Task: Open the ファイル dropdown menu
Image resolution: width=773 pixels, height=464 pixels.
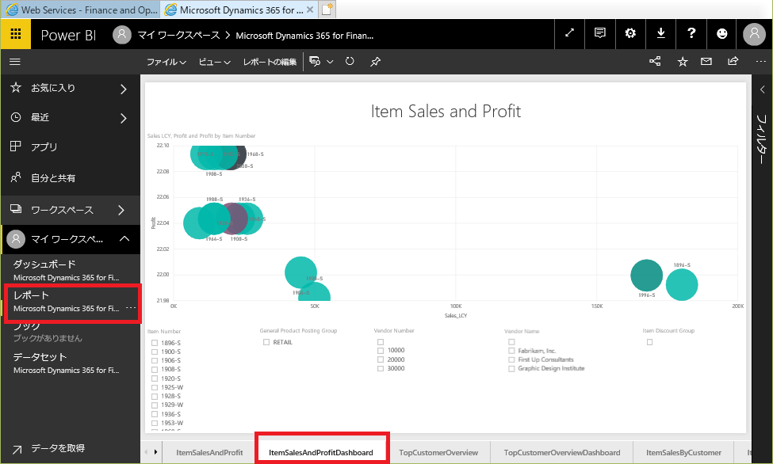Action: pos(166,62)
